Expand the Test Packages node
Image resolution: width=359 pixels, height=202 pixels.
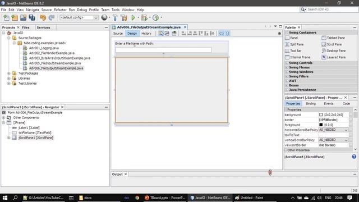9,74
